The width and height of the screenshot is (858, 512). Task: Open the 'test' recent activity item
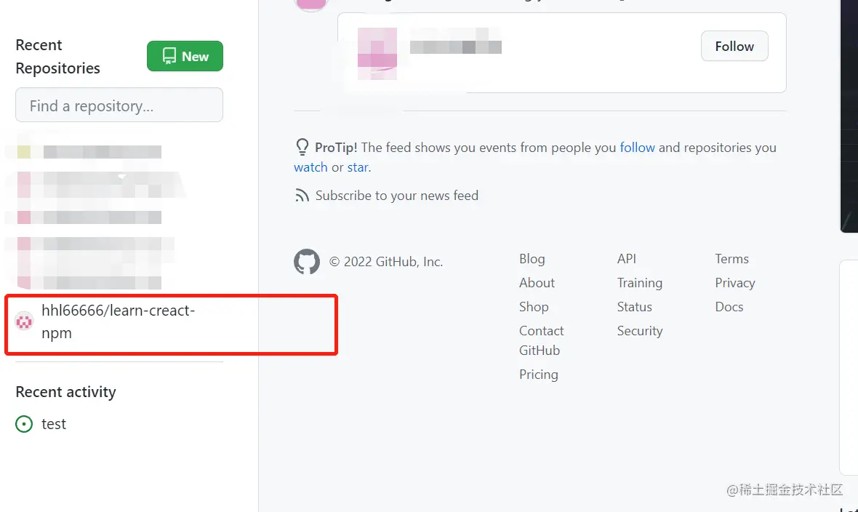[x=54, y=424]
